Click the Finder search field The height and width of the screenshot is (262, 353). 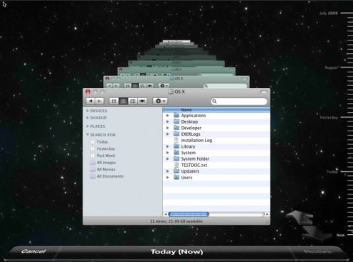pyautogui.click(x=239, y=102)
